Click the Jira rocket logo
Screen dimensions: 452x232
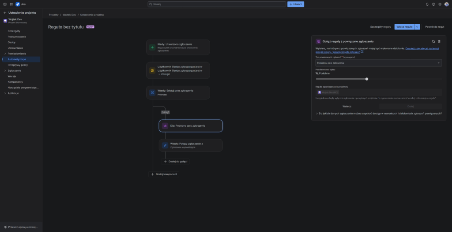18,4
